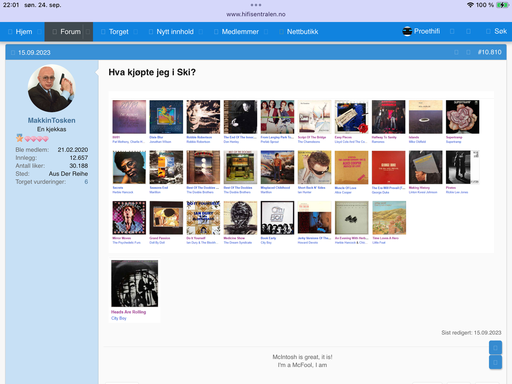Open artist link The Psychedelic Furs

coord(127,243)
